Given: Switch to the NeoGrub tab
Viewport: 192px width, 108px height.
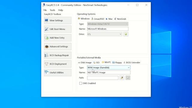Looking at the screenshot, I should click(x=120, y=19).
